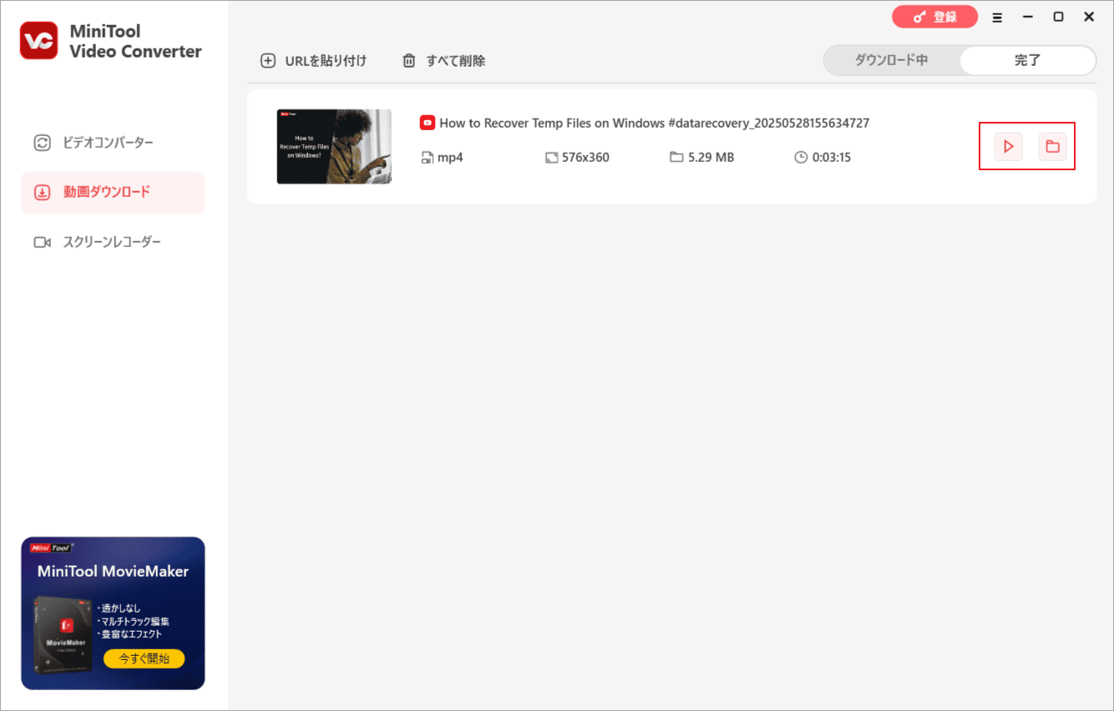Click the video title How to Recover Temp Files

654,123
